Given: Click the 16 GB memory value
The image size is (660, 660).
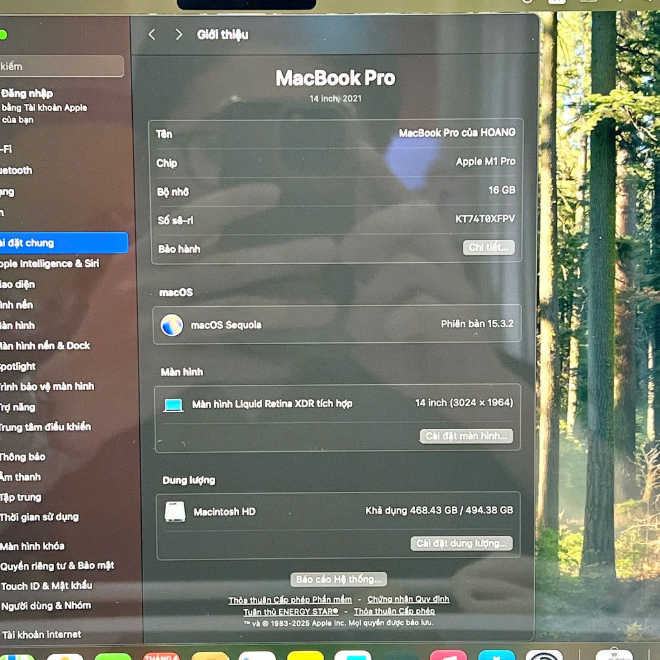Looking at the screenshot, I should [501, 190].
